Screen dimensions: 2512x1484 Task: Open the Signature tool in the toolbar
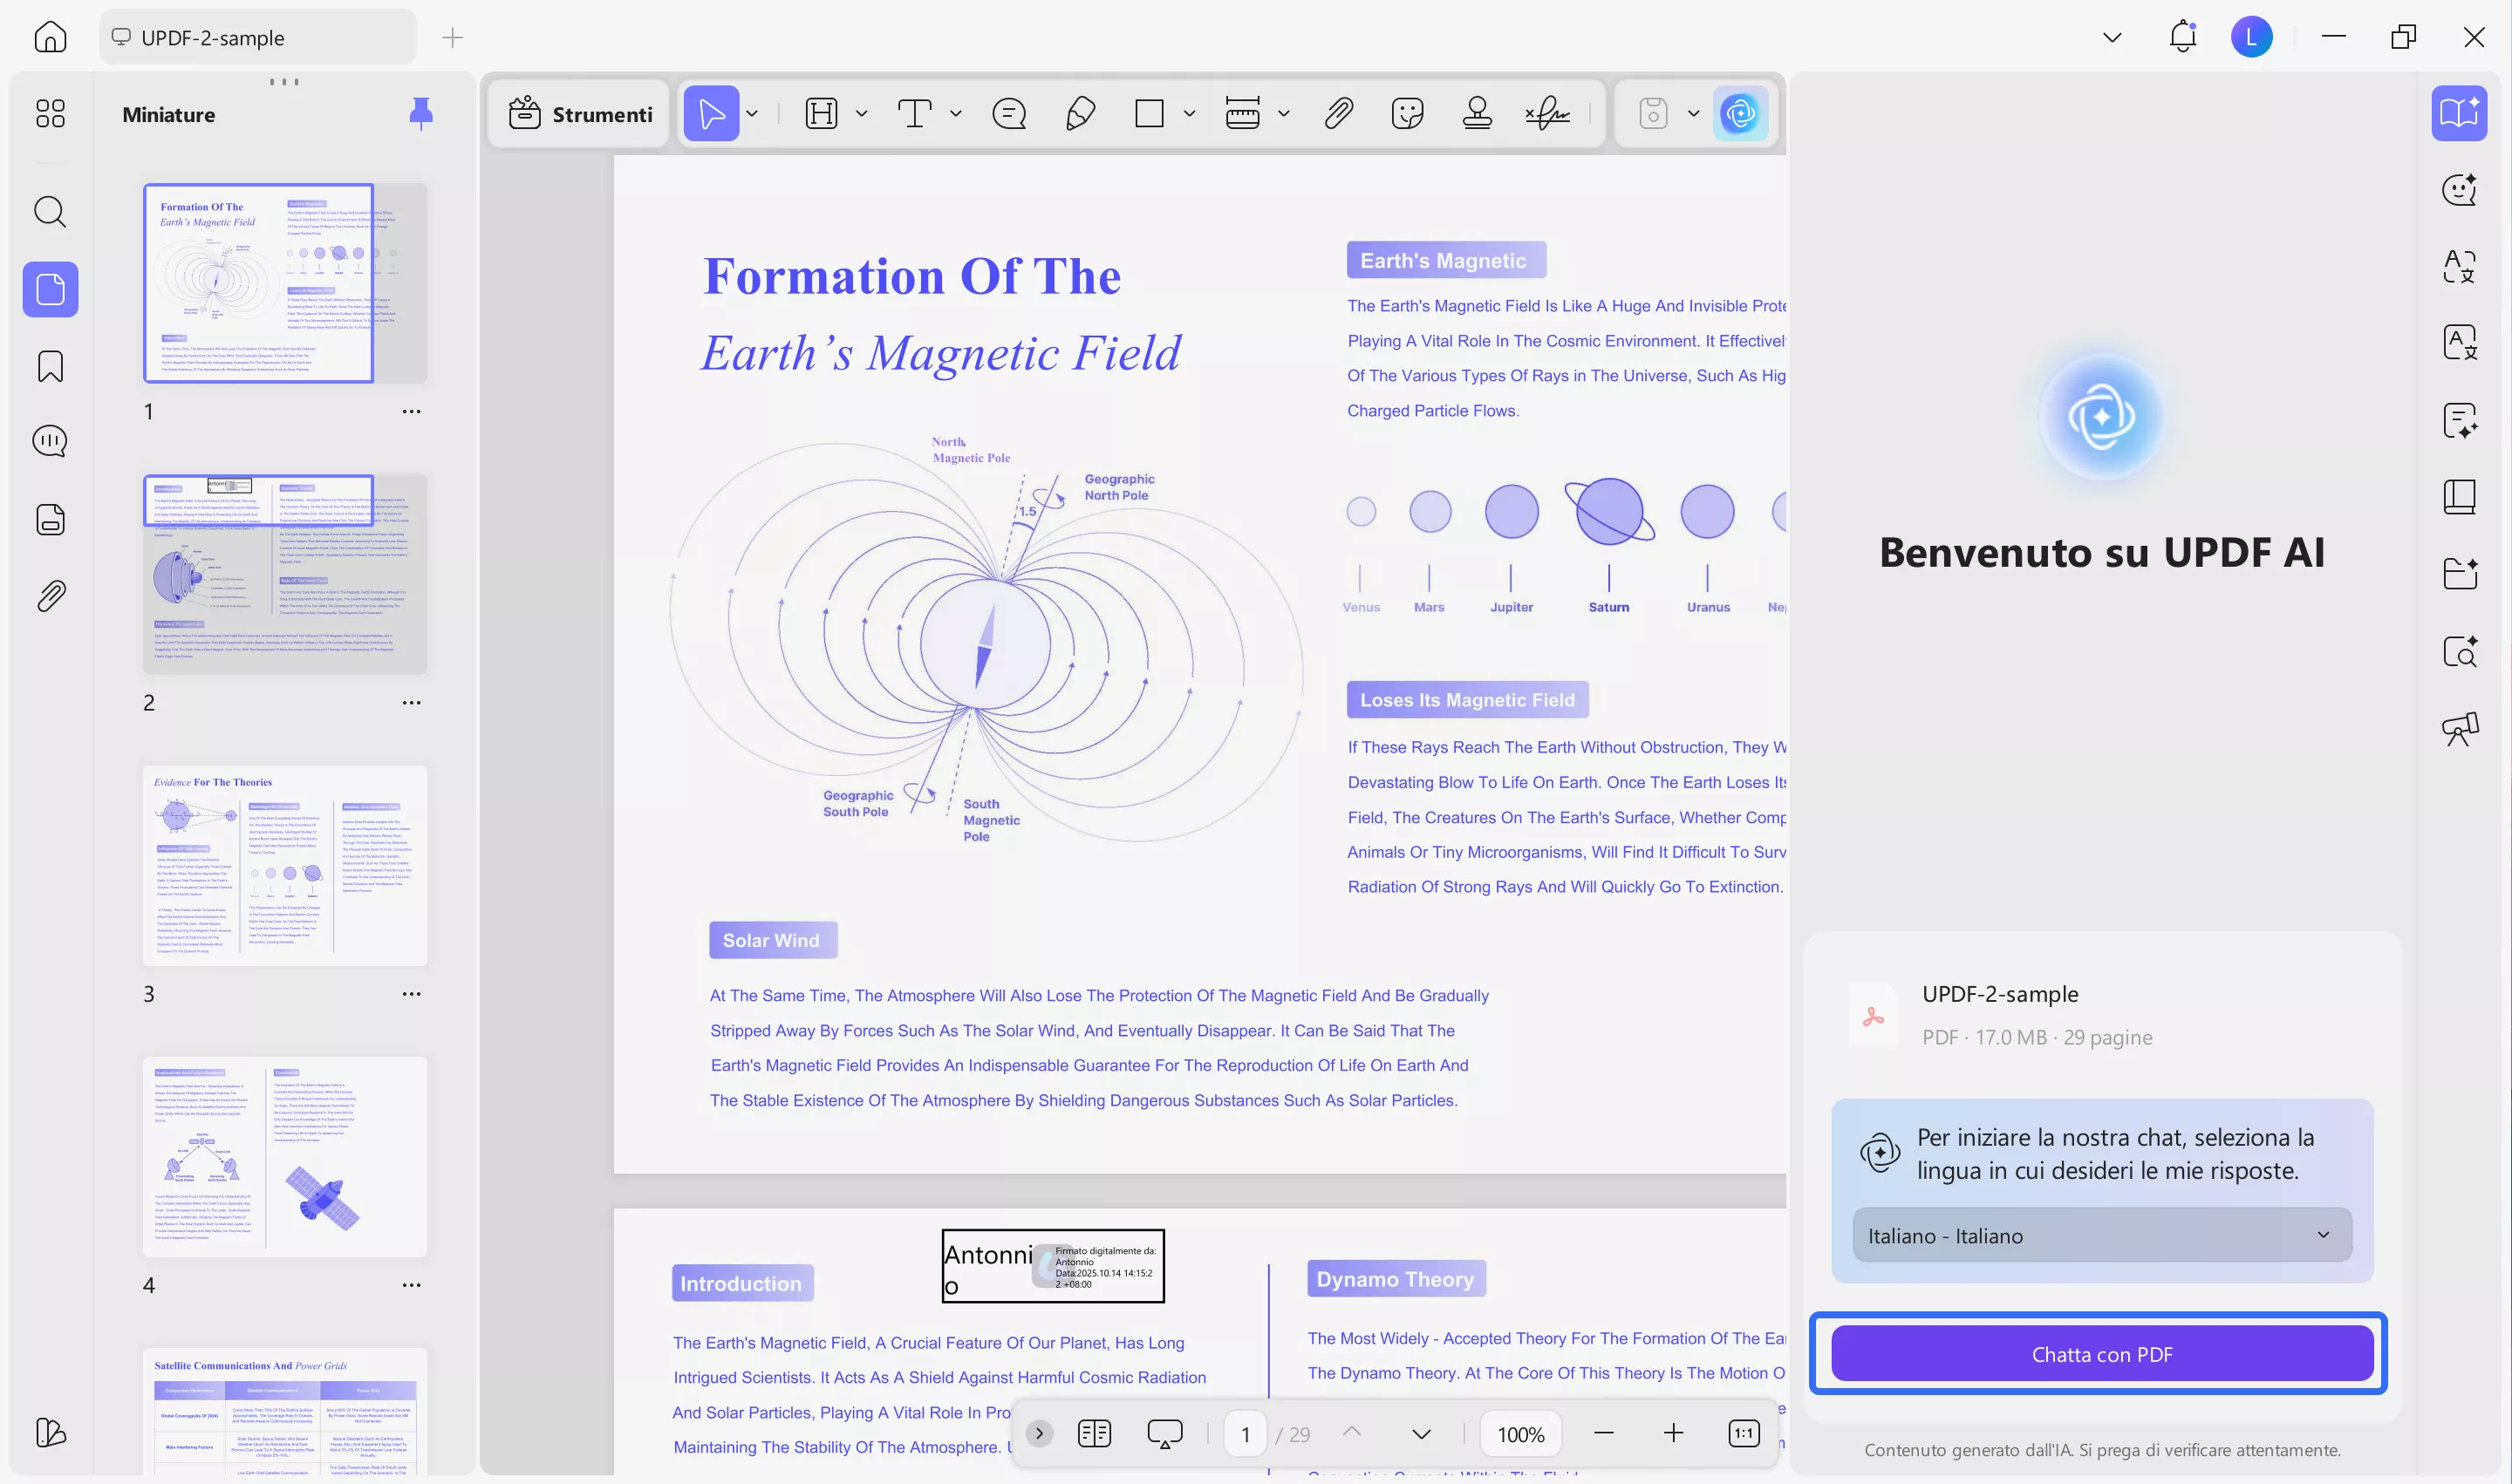point(1547,113)
